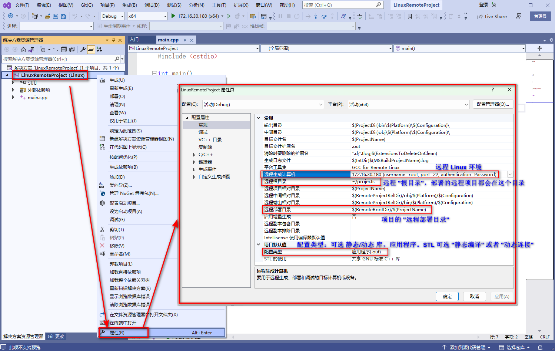Image resolution: width=555 pixels, height=351 pixels.
Task: Select main.cpp in Solution Explorer
Action: tap(37, 98)
